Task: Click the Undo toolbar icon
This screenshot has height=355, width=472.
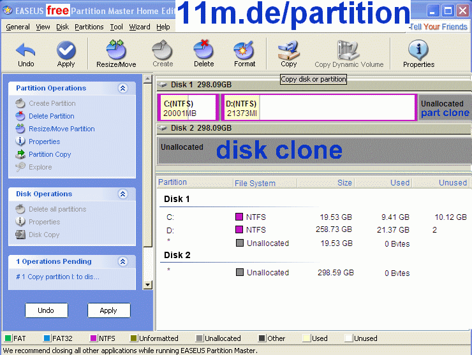Action: [x=26, y=50]
